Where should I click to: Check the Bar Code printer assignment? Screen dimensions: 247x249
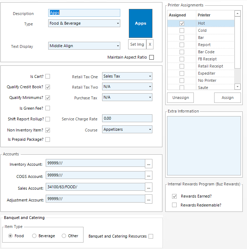coord(182,52)
